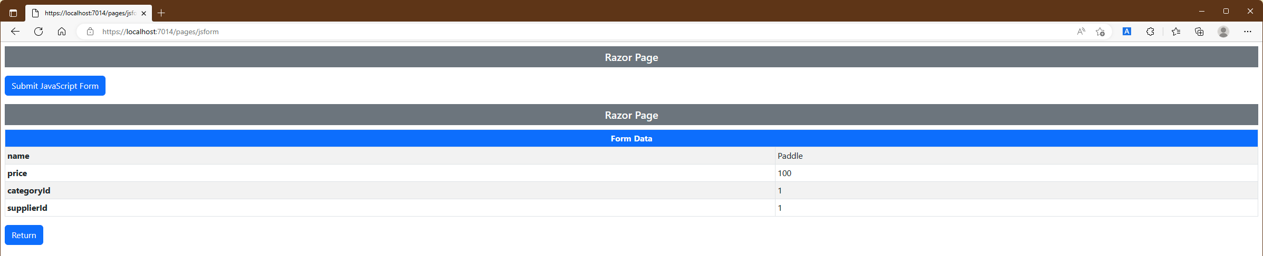Minimize the browser window

pos(1202,11)
